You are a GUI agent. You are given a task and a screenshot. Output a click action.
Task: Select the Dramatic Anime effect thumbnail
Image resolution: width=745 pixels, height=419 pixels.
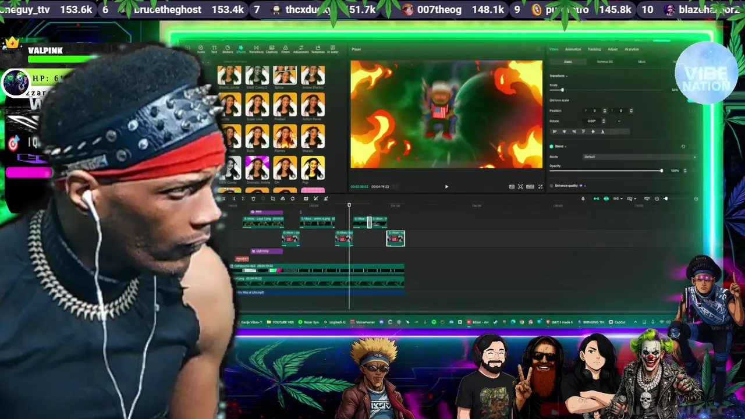(257, 168)
